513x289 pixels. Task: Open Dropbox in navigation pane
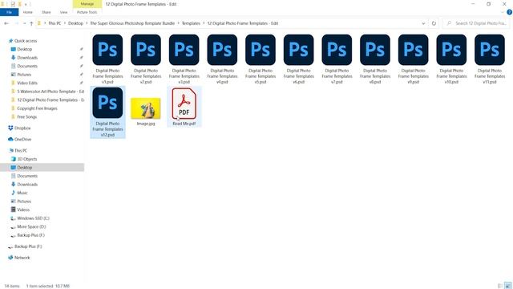click(22, 128)
